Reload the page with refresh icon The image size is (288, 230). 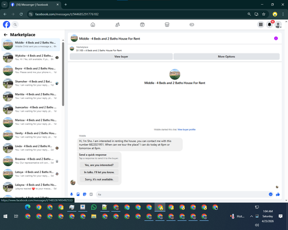point(21,14)
